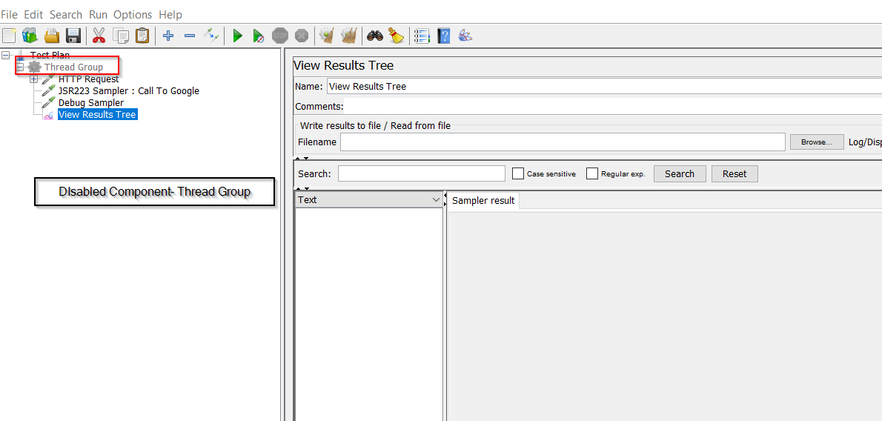Open the Help menu
The image size is (882, 421).
tap(170, 15)
